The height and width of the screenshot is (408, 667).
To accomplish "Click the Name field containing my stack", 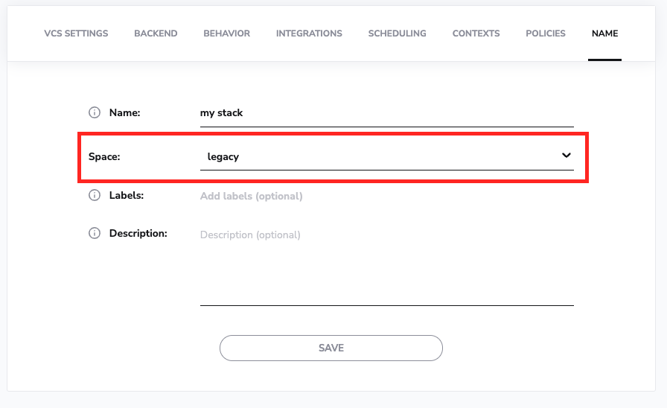I will (x=386, y=113).
